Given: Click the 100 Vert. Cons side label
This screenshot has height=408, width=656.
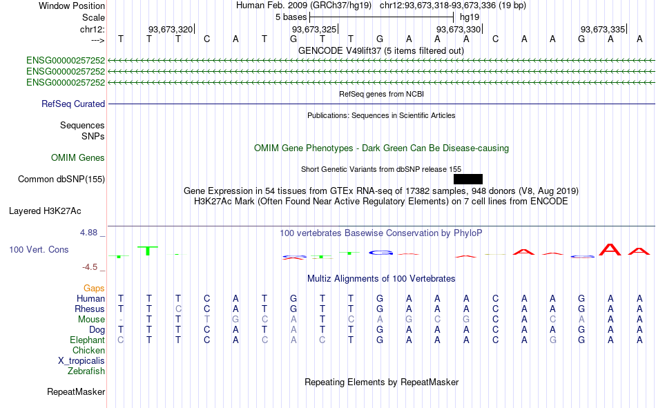Looking at the screenshot, I should pyautogui.click(x=39, y=249).
